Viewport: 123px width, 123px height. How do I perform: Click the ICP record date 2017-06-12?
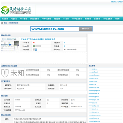click(x=64, y=85)
